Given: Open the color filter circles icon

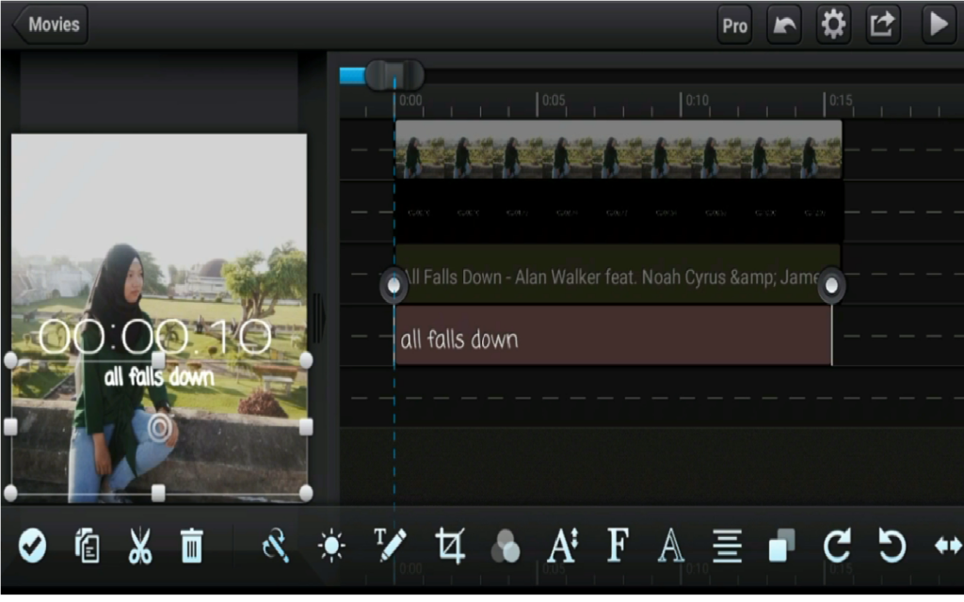Looking at the screenshot, I should tap(506, 547).
